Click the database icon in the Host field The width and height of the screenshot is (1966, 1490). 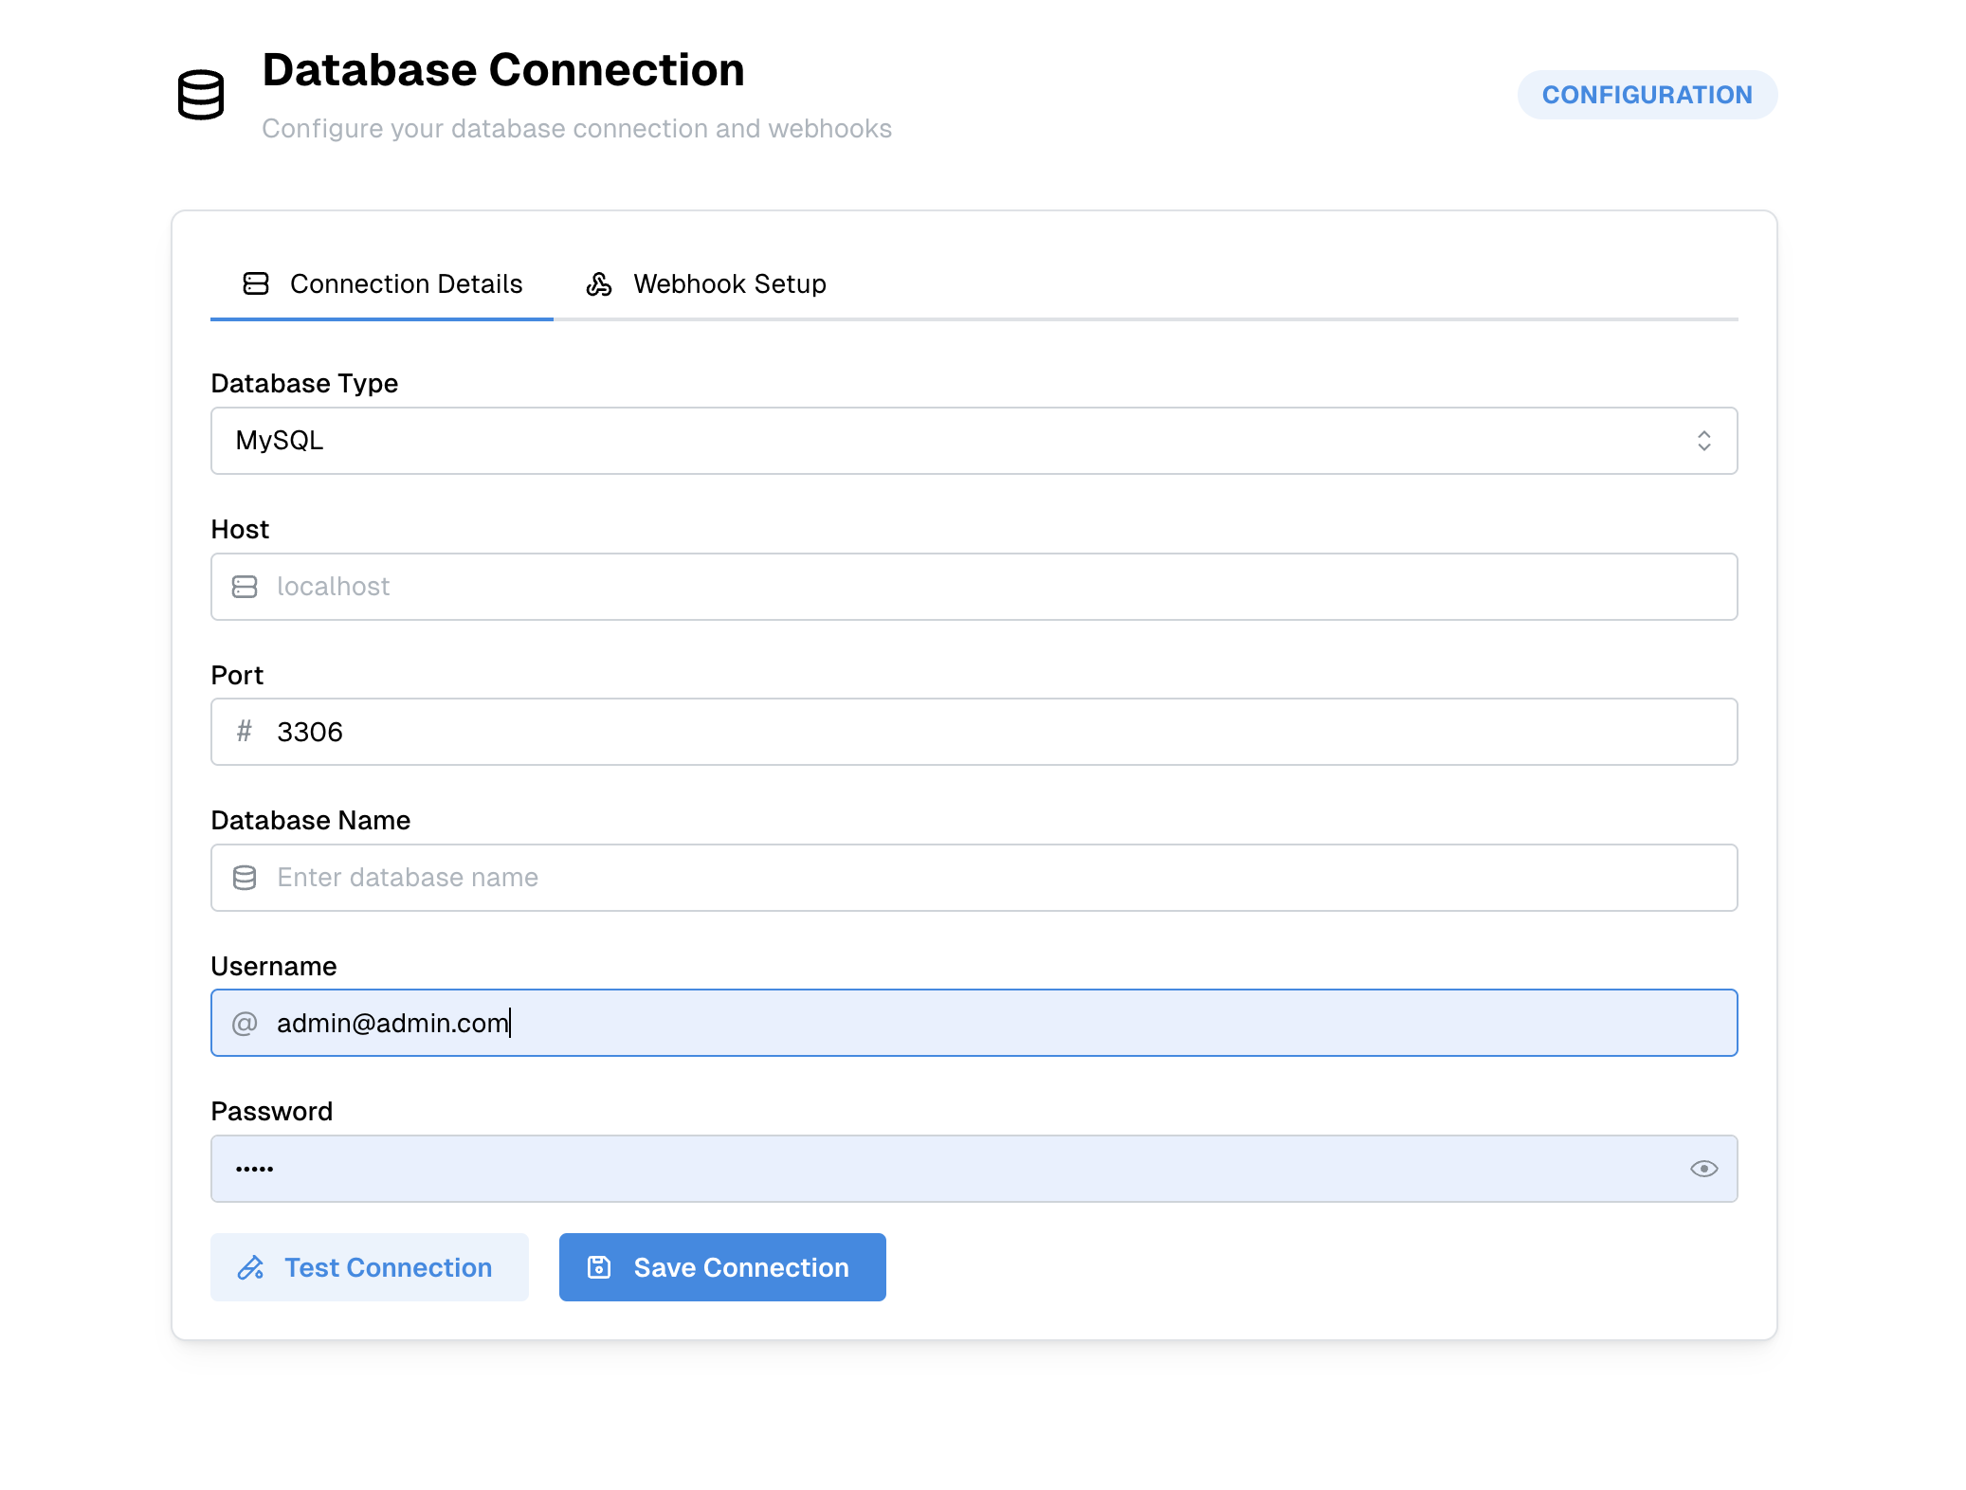pyautogui.click(x=245, y=586)
